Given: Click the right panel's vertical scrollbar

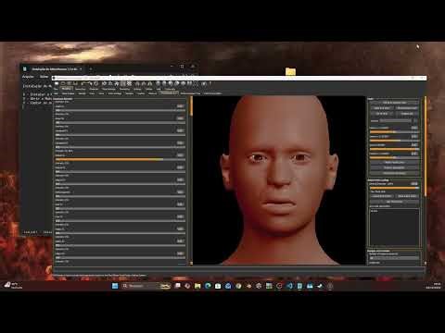Looking at the screenshot, I should click(426, 145).
